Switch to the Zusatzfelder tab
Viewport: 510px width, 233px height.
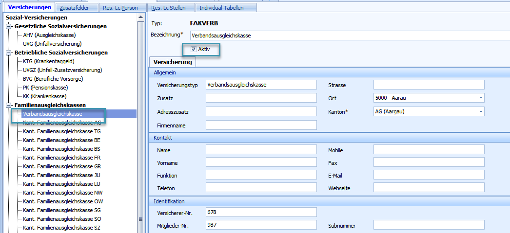pos(76,8)
